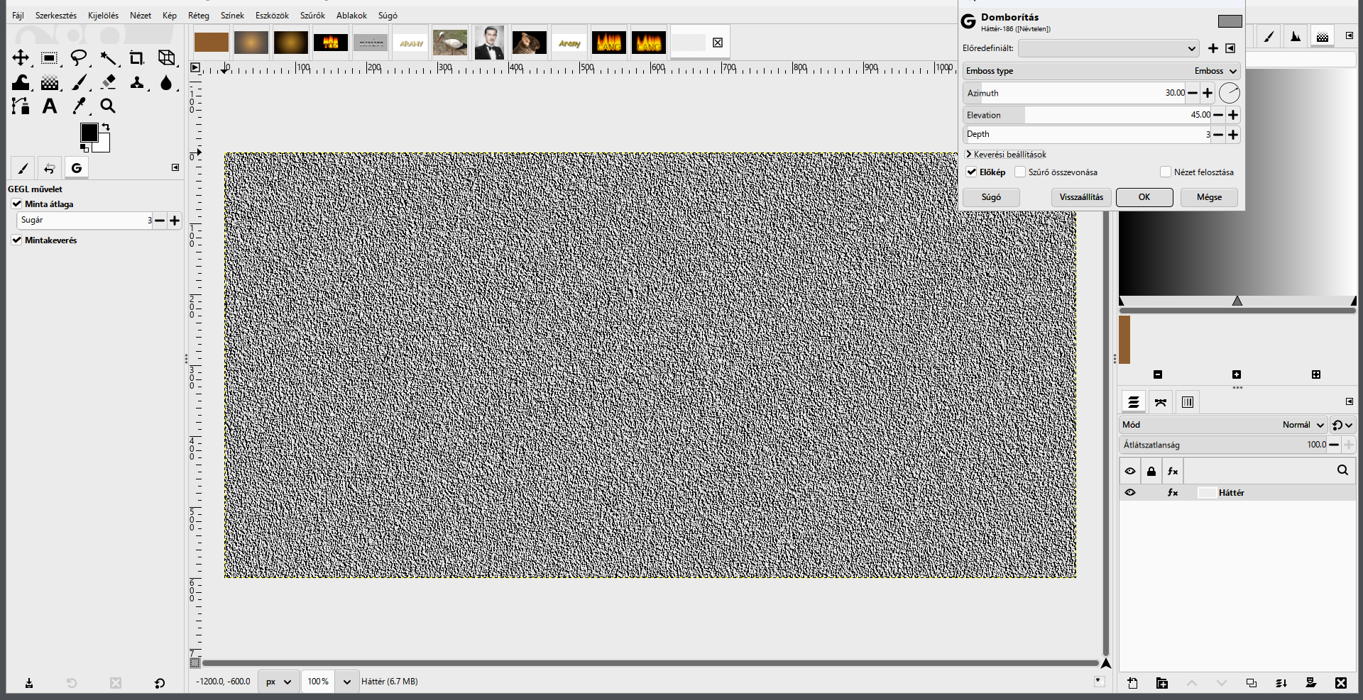The width and height of the screenshot is (1363, 700).
Task: Delete layer icon in layers panel
Action: tap(1341, 683)
